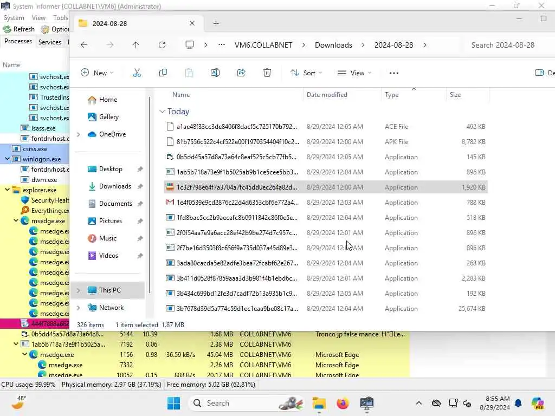Image resolution: width=555 pixels, height=416 pixels.
Task: Select the APK file 81b7556c522c4cf522e00f
Action: point(326,142)
